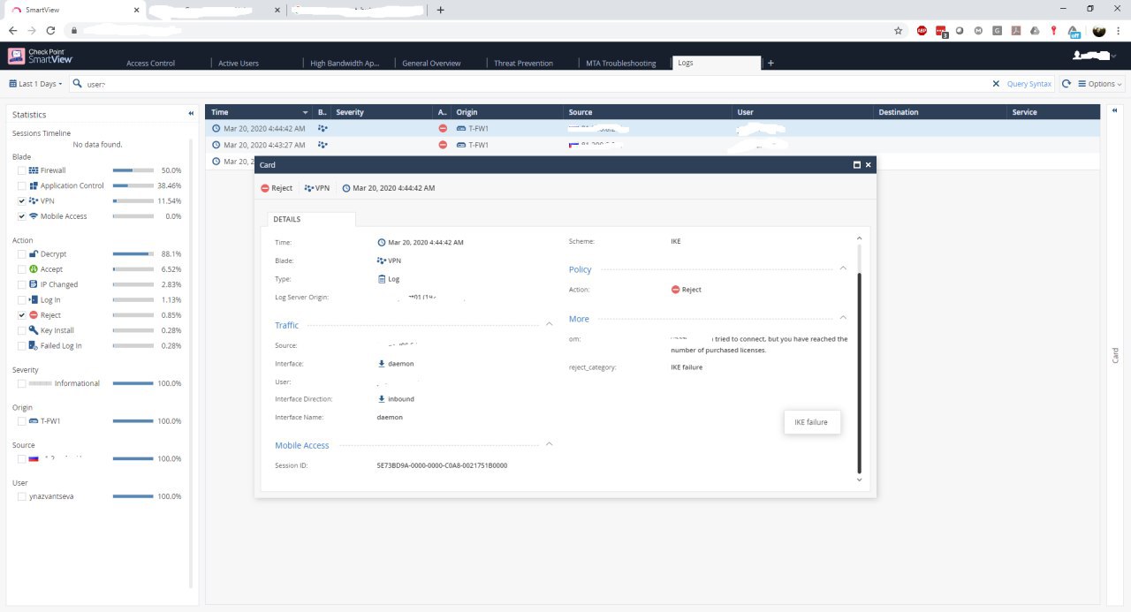Viewport: 1131px width, 612px height.
Task: Check the ynazvantseva user filter
Action: click(x=22, y=496)
